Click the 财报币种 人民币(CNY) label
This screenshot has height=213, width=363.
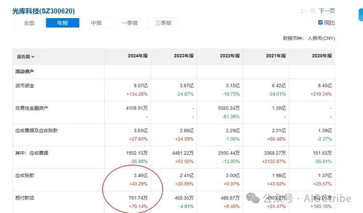309,38
